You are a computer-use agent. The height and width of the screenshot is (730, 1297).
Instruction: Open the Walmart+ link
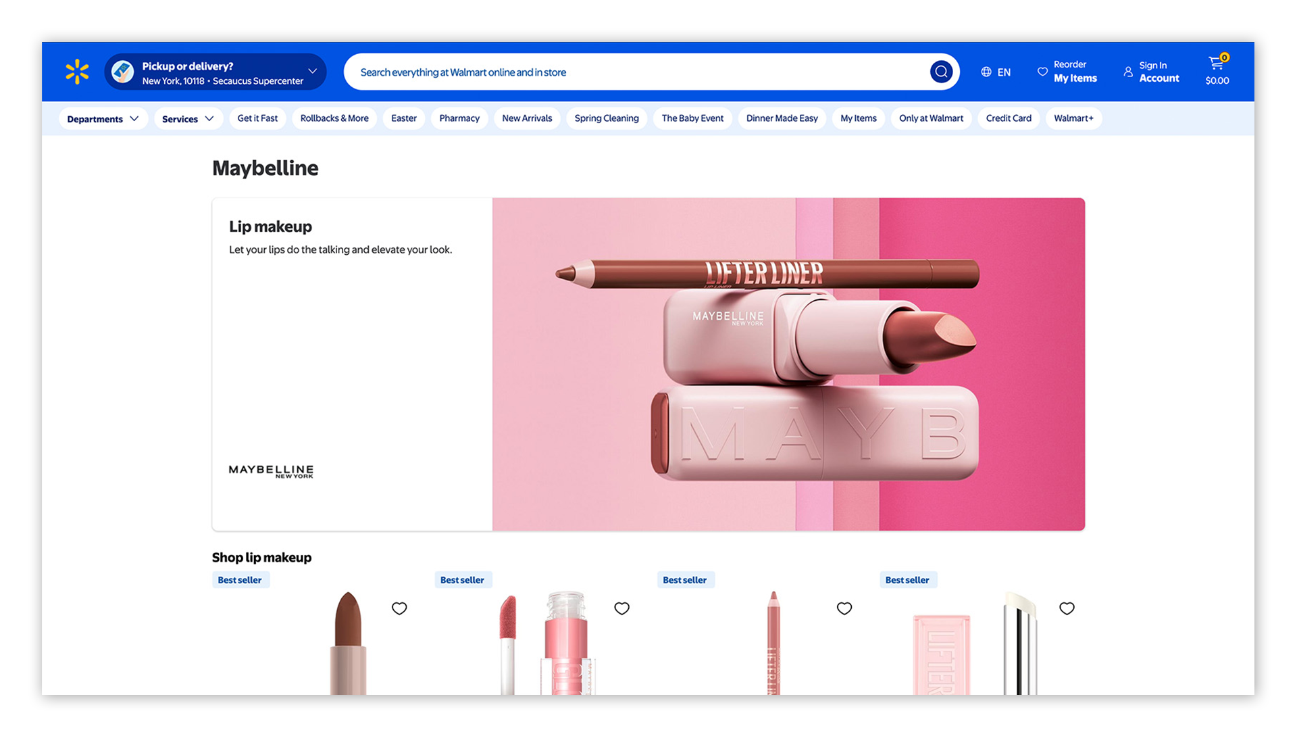1073,118
